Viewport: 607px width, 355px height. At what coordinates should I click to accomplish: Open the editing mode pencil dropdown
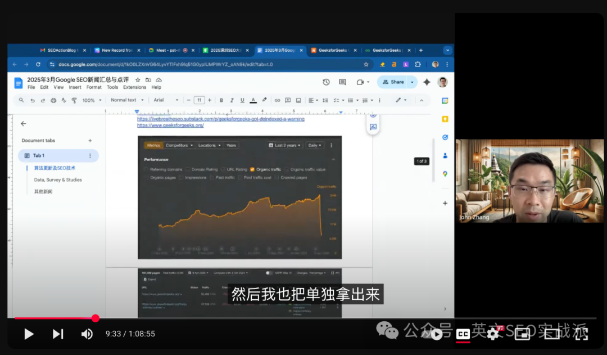401,100
